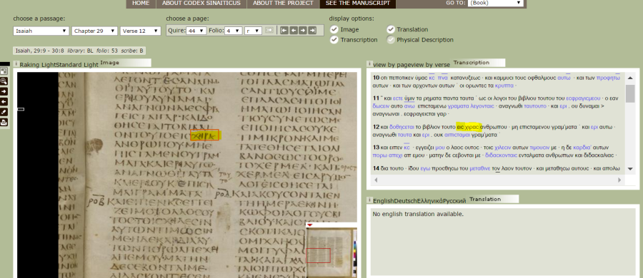Open the Isaiah book dropdown
The width and height of the screenshot is (643, 278).
(x=41, y=31)
